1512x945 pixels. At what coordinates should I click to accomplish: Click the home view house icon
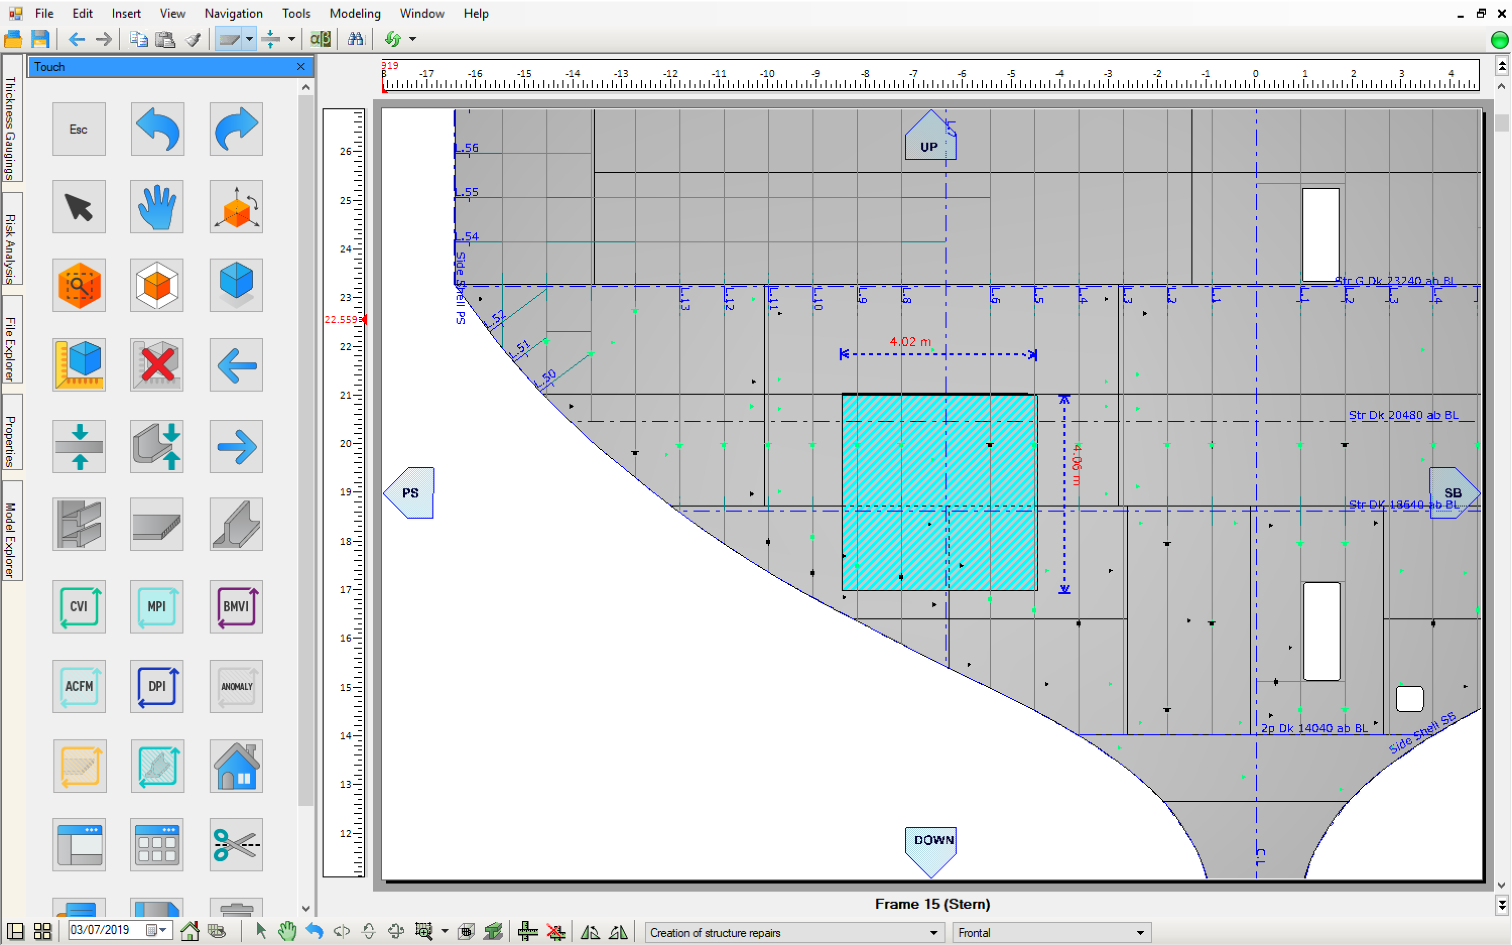236,766
